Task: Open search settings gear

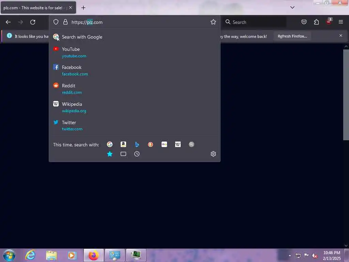Action: coord(213,154)
